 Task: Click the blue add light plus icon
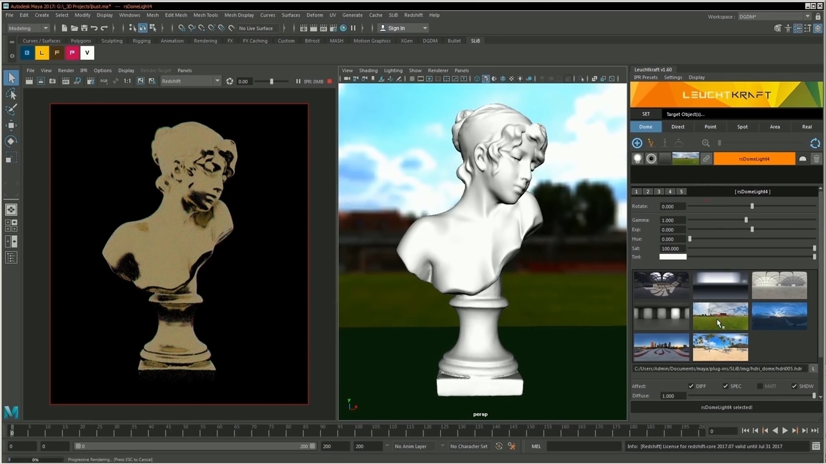pyautogui.click(x=637, y=143)
